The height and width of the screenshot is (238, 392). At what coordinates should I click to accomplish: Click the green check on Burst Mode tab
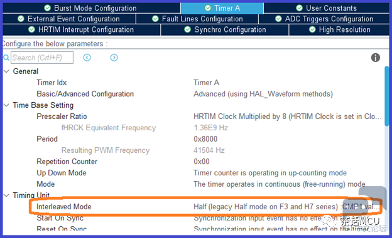coord(47,8)
